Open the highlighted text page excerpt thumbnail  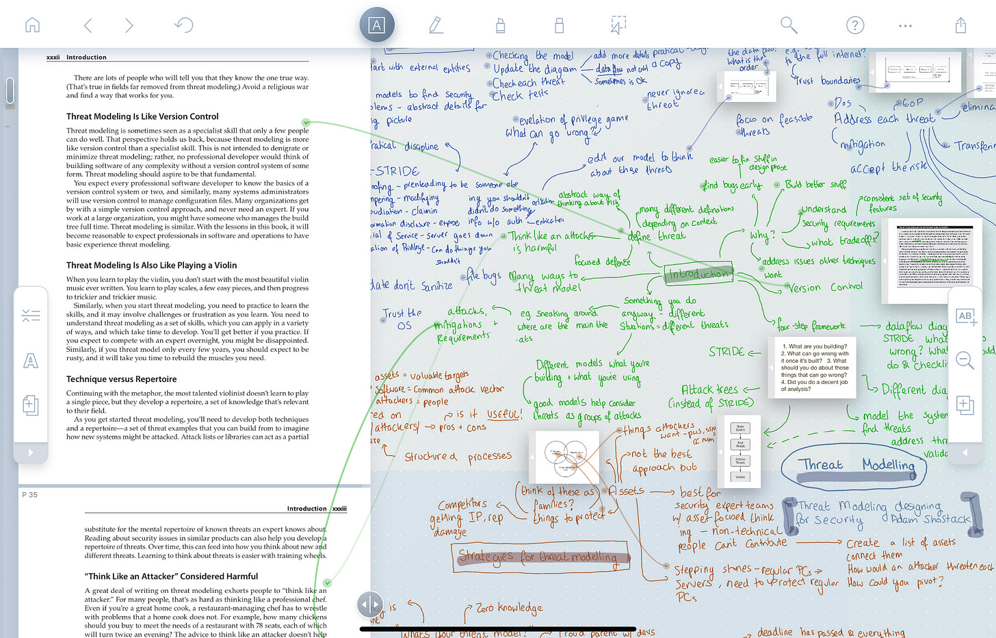[x=934, y=261]
